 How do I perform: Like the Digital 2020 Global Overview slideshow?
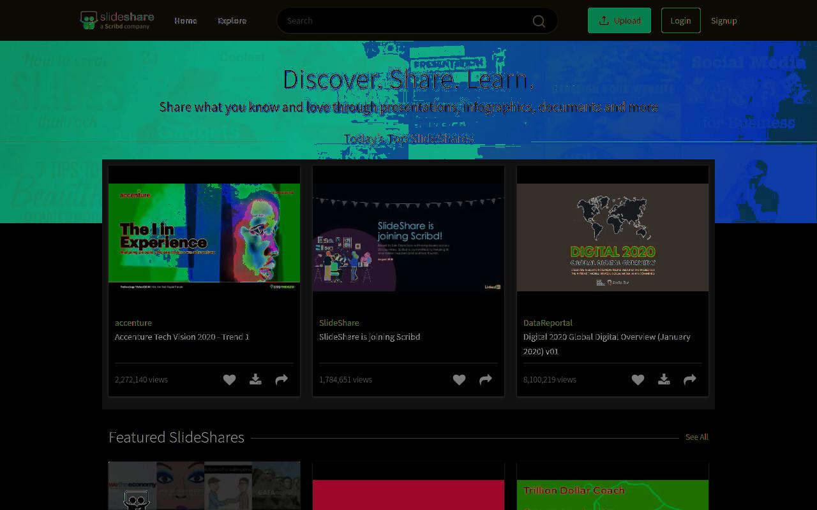tap(638, 379)
